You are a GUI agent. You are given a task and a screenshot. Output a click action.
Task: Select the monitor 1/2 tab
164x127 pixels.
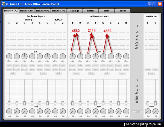(x=11, y=11)
